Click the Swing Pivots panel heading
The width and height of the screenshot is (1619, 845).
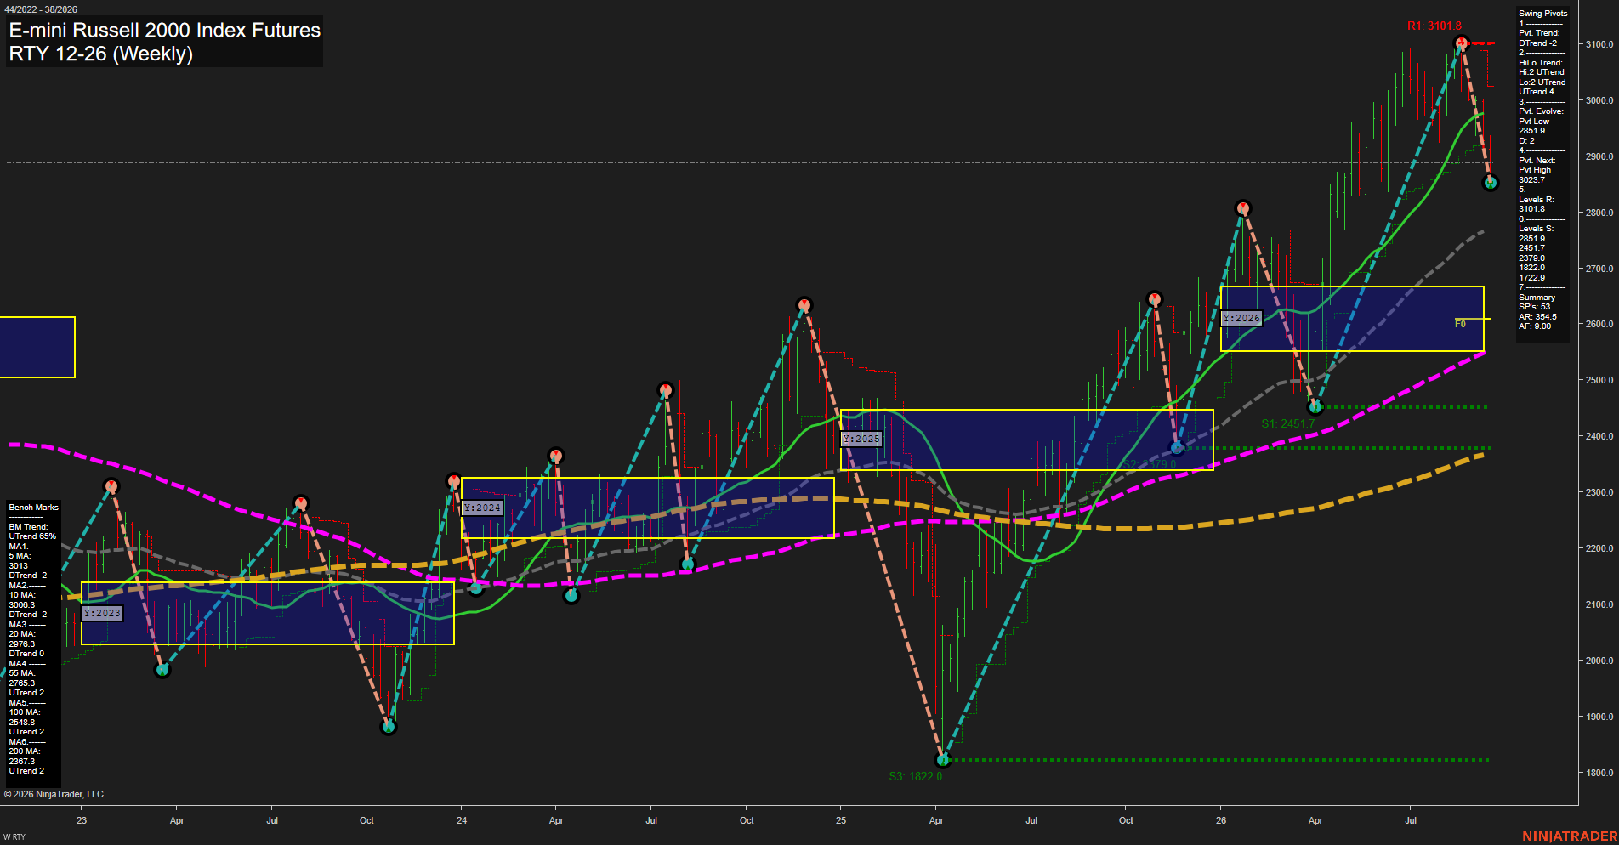(x=1542, y=14)
